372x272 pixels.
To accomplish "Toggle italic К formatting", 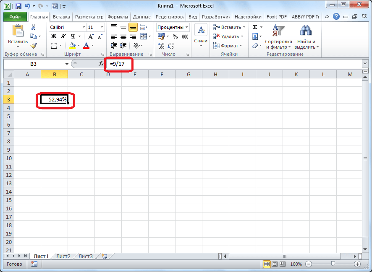I will click(x=63, y=36).
